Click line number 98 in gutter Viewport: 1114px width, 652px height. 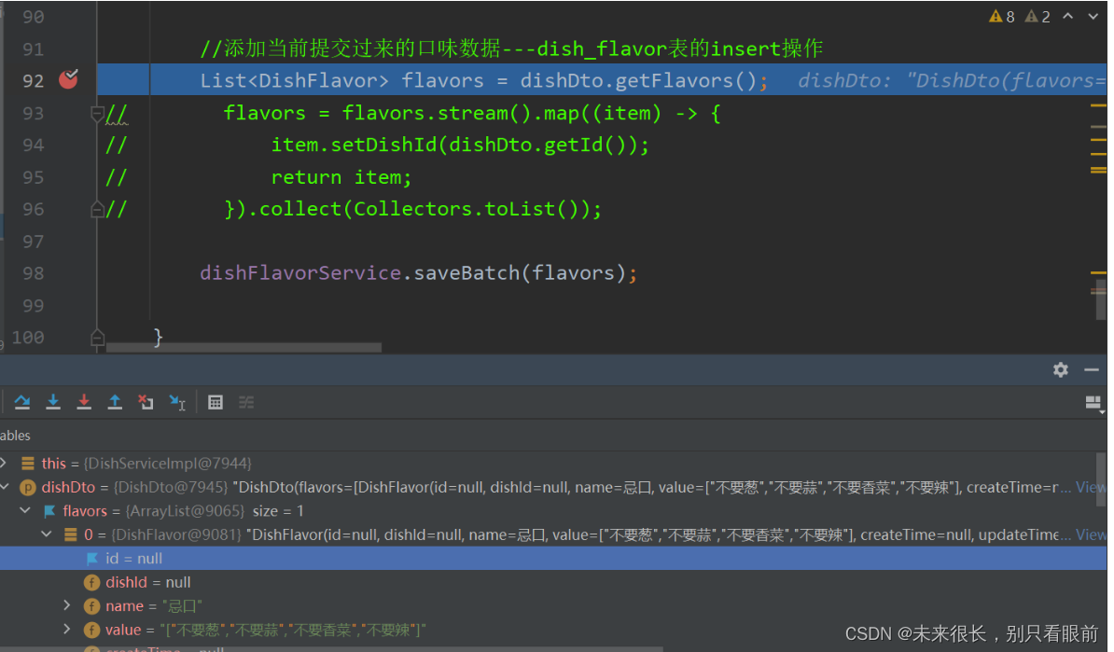(33, 273)
